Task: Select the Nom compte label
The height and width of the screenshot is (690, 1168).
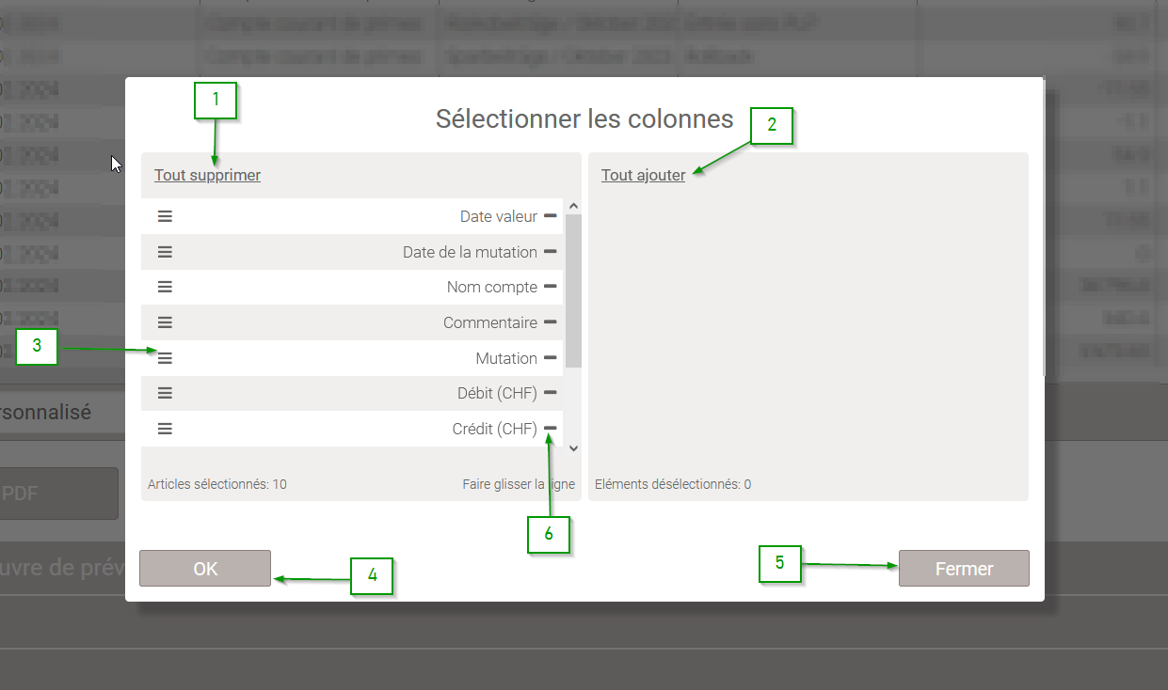Action: click(x=492, y=287)
